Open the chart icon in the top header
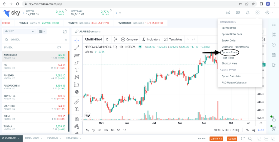Image resolution: width=279 pixels, height=142 pixels. click(x=228, y=13)
